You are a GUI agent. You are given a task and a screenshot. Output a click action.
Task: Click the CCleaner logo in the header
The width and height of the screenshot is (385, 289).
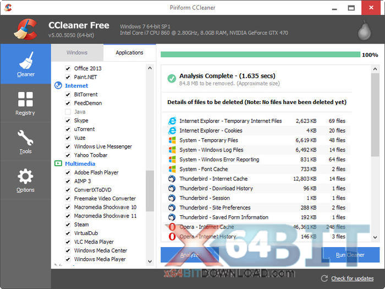(x=25, y=29)
